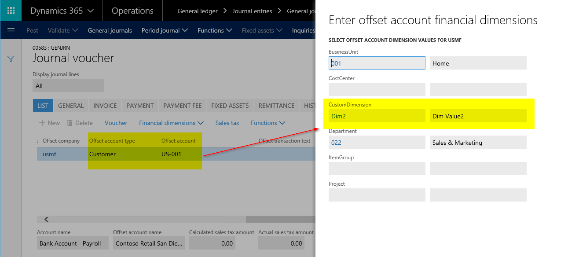Viewport: 568px width, 257px height.
Task: Click the Offset company column header
Action: coord(61,141)
